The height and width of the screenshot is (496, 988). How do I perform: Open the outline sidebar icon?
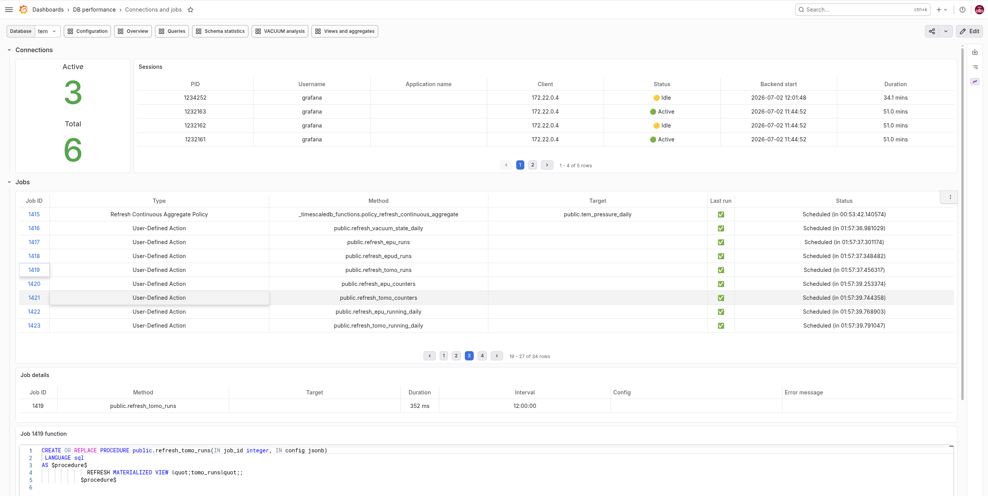[x=975, y=67]
